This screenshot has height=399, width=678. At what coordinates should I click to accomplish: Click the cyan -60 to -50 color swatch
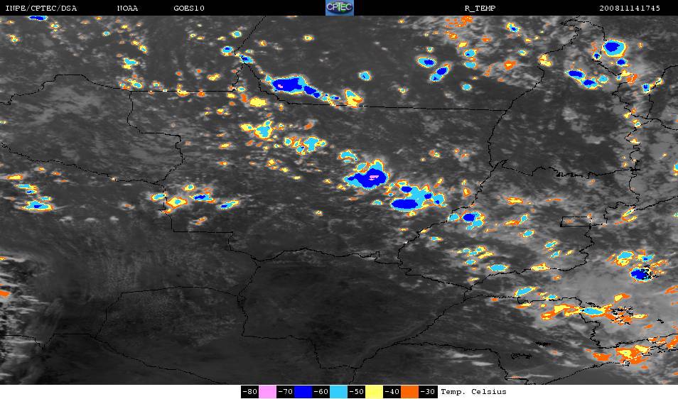pyautogui.click(x=338, y=392)
